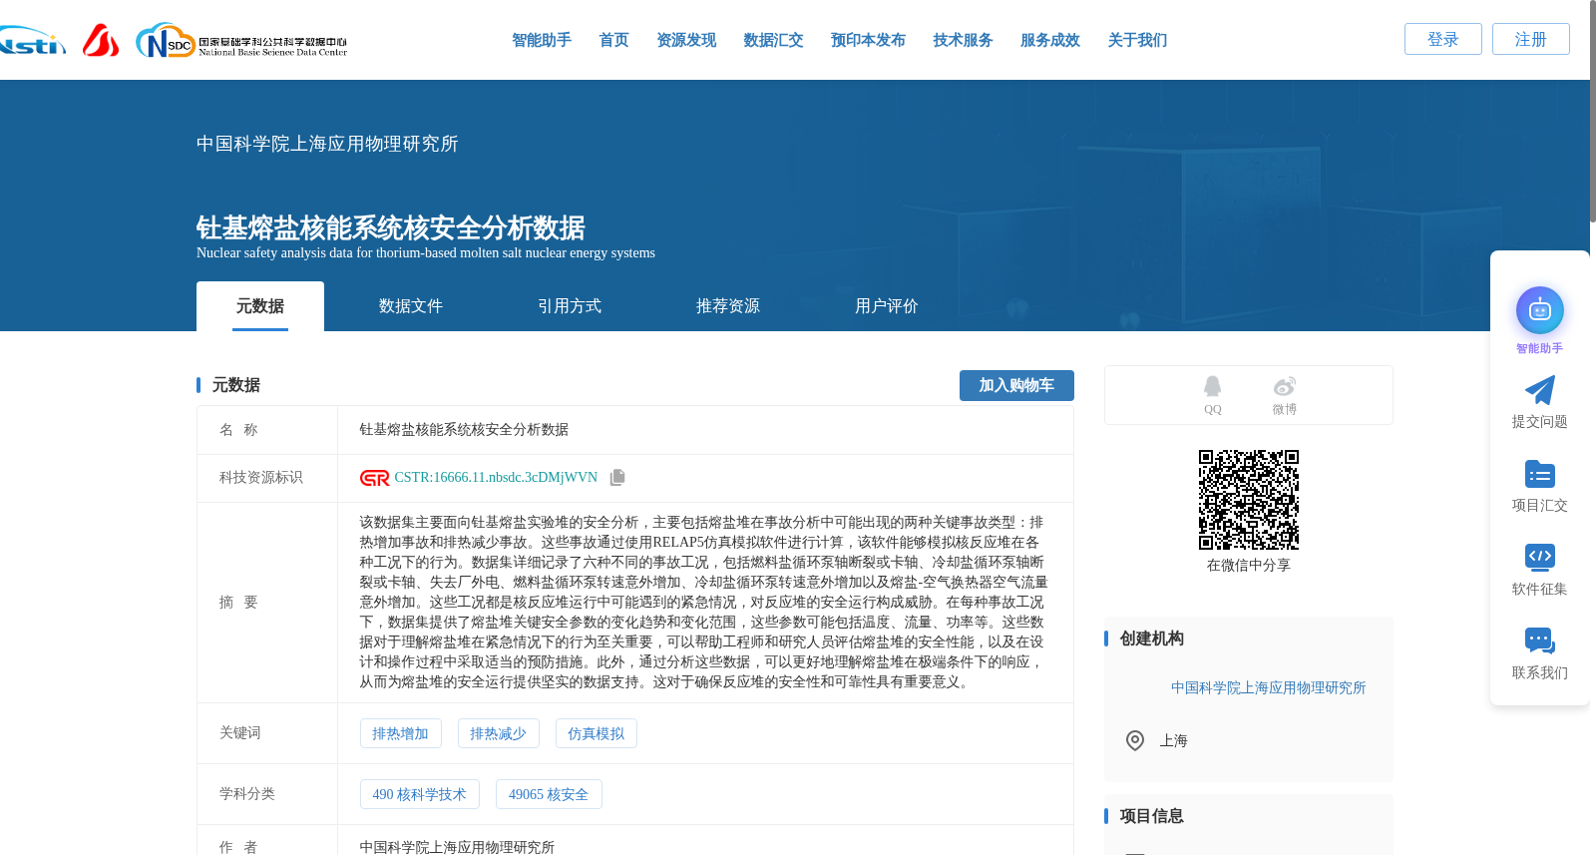
Task: Click the 49065 核安全 subject tag
Action: [x=549, y=794]
